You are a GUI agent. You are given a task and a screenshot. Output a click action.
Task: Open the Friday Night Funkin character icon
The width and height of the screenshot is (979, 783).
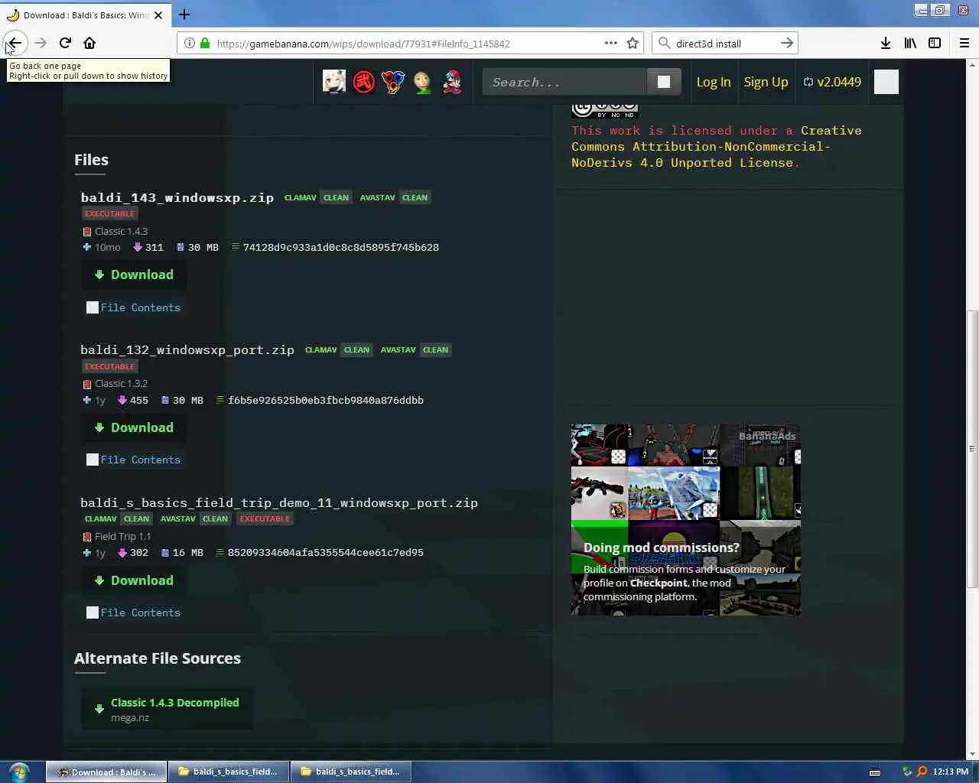click(452, 82)
